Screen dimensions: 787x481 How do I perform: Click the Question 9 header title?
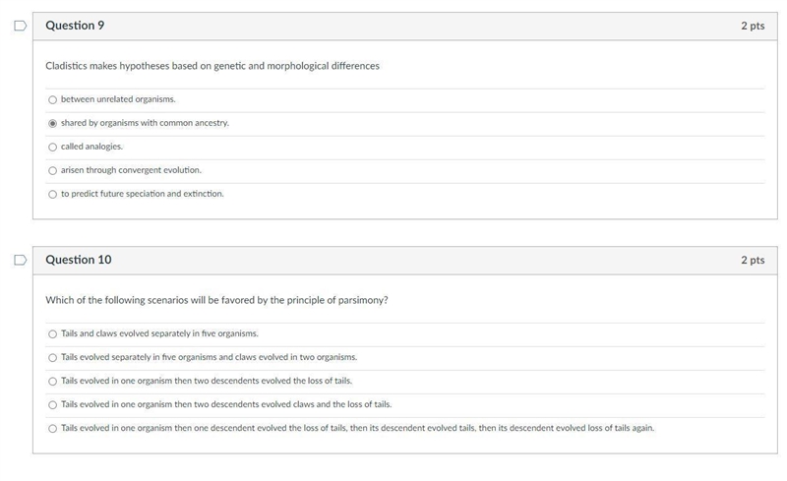pyautogui.click(x=75, y=26)
